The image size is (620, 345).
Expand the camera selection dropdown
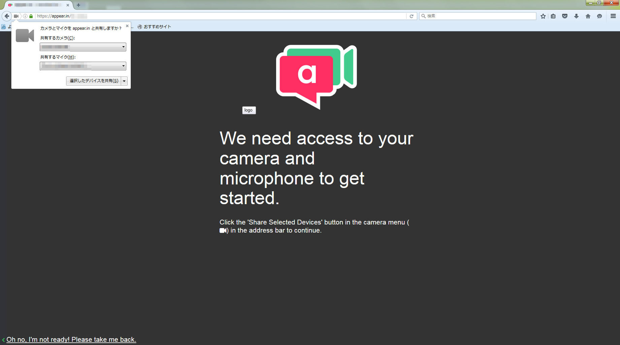(x=83, y=47)
